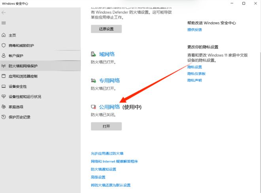Open the 域网络 link
The height and width of the screenshot is (193, 261).
point(107,54)
